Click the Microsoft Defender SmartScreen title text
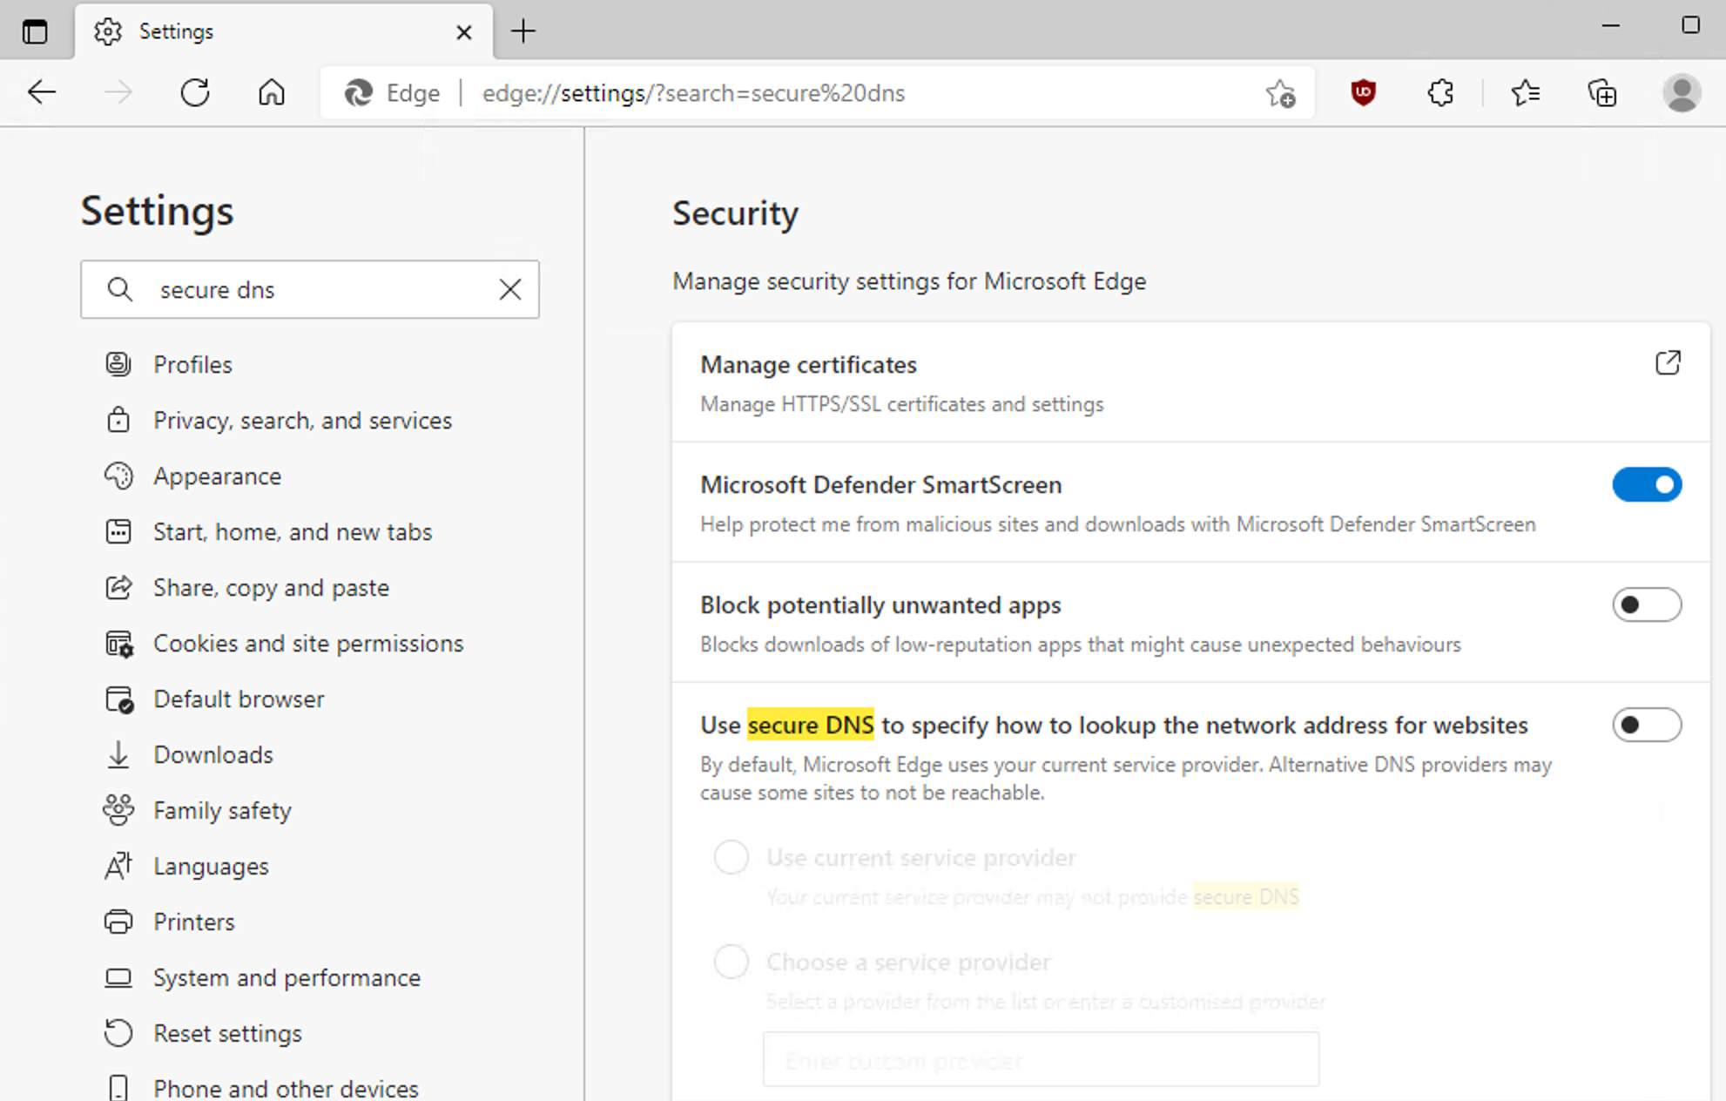 (x=881, y=484)
